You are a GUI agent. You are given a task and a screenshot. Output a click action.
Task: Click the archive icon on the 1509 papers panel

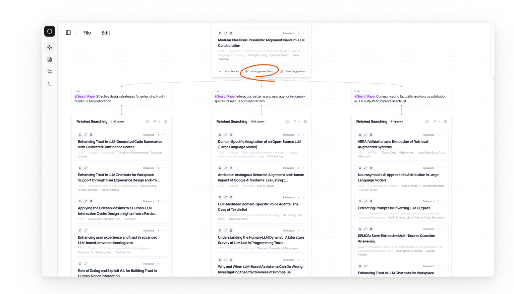[x=305, y=121]
